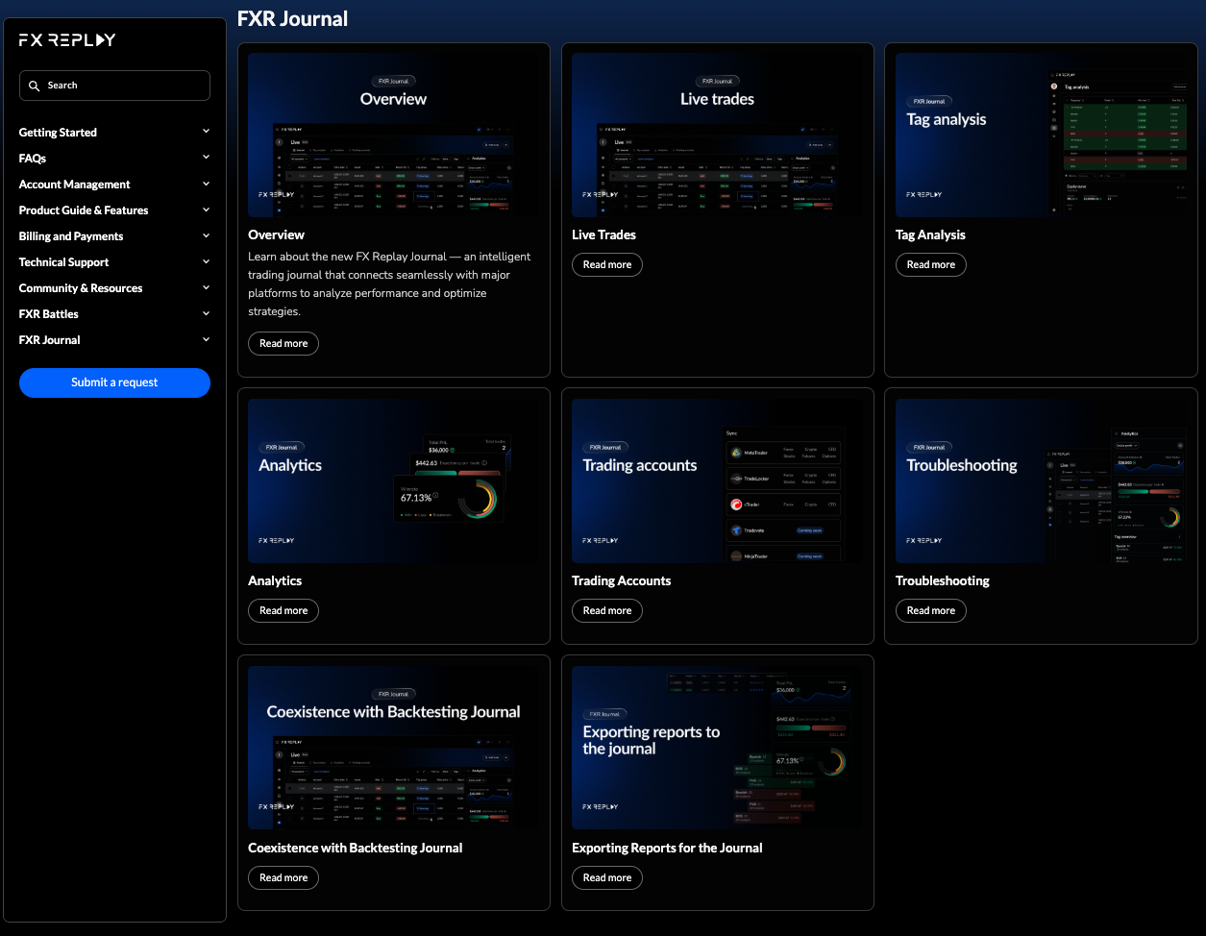Screen dimensions: 1206x936
Task: Click the Coexistence with Backtesting Journal title
Action: coord(356,848)
